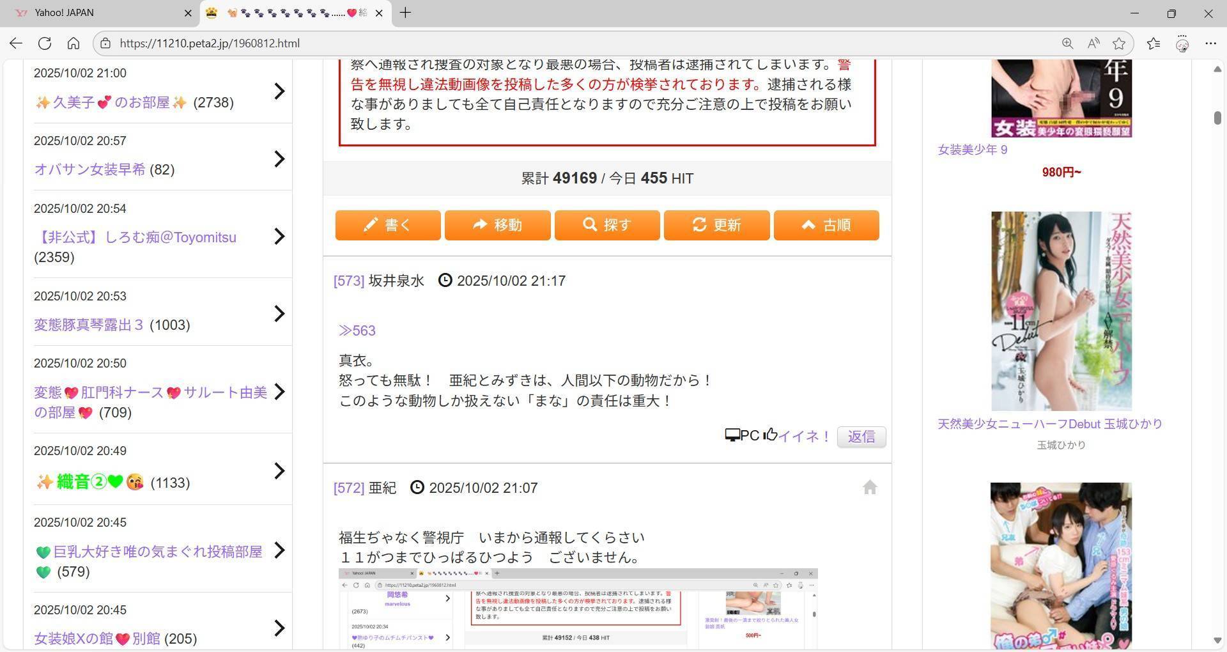Open browser settings and more menu
The width and height of the screenshot is (1227, 652).
click(1210, 43)
